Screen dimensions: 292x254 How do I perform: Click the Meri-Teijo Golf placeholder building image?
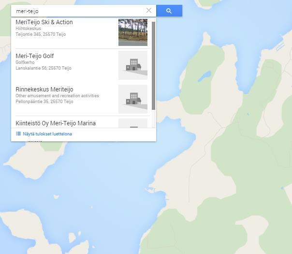click(x=133, y=65)
